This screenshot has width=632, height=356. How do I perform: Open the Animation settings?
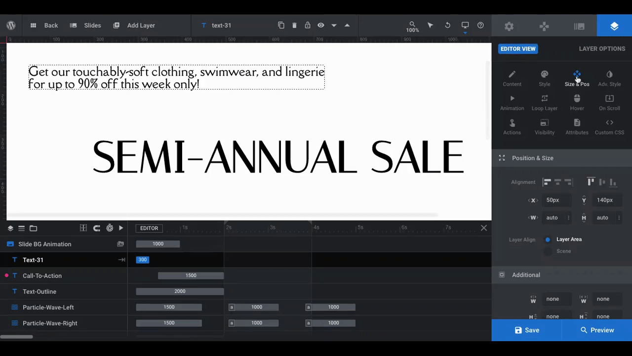pos(512,103)
